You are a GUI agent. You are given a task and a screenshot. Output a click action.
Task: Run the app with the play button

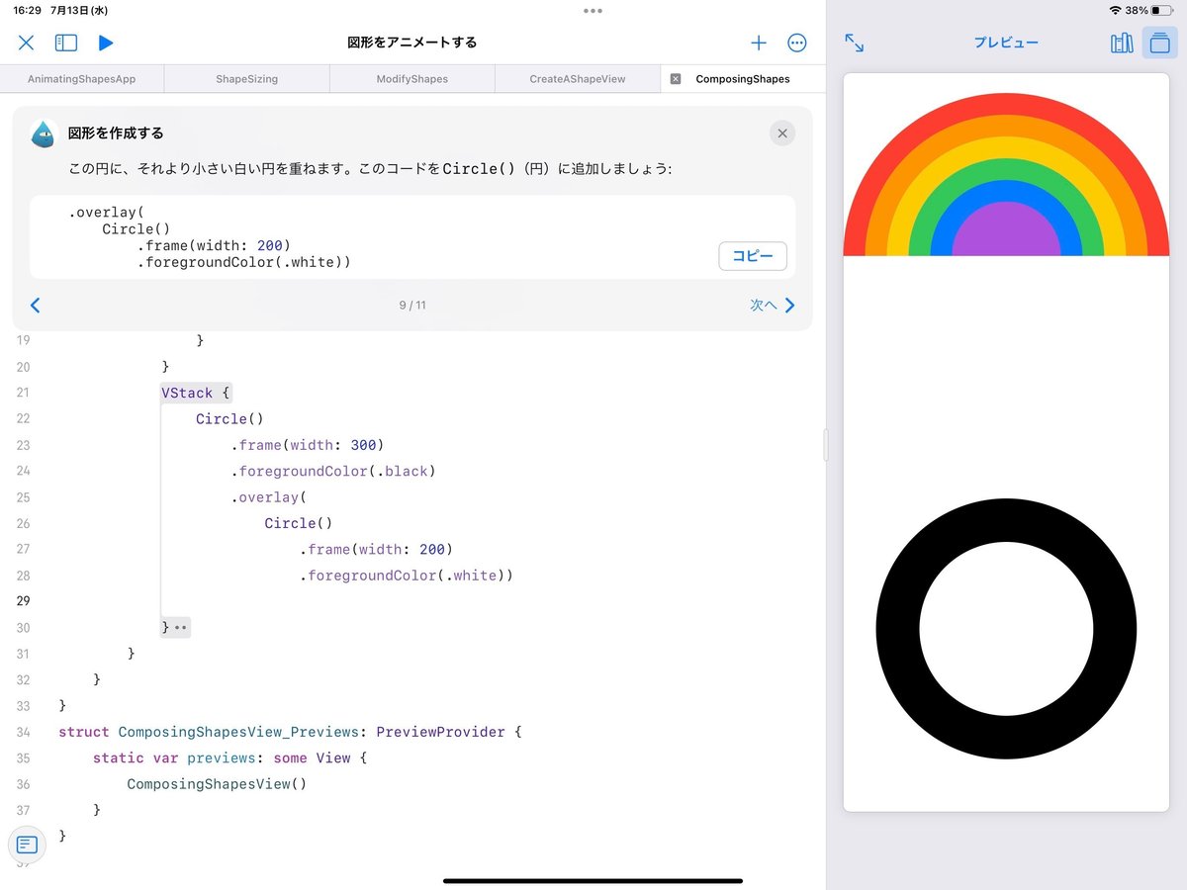tap(106, 43)
